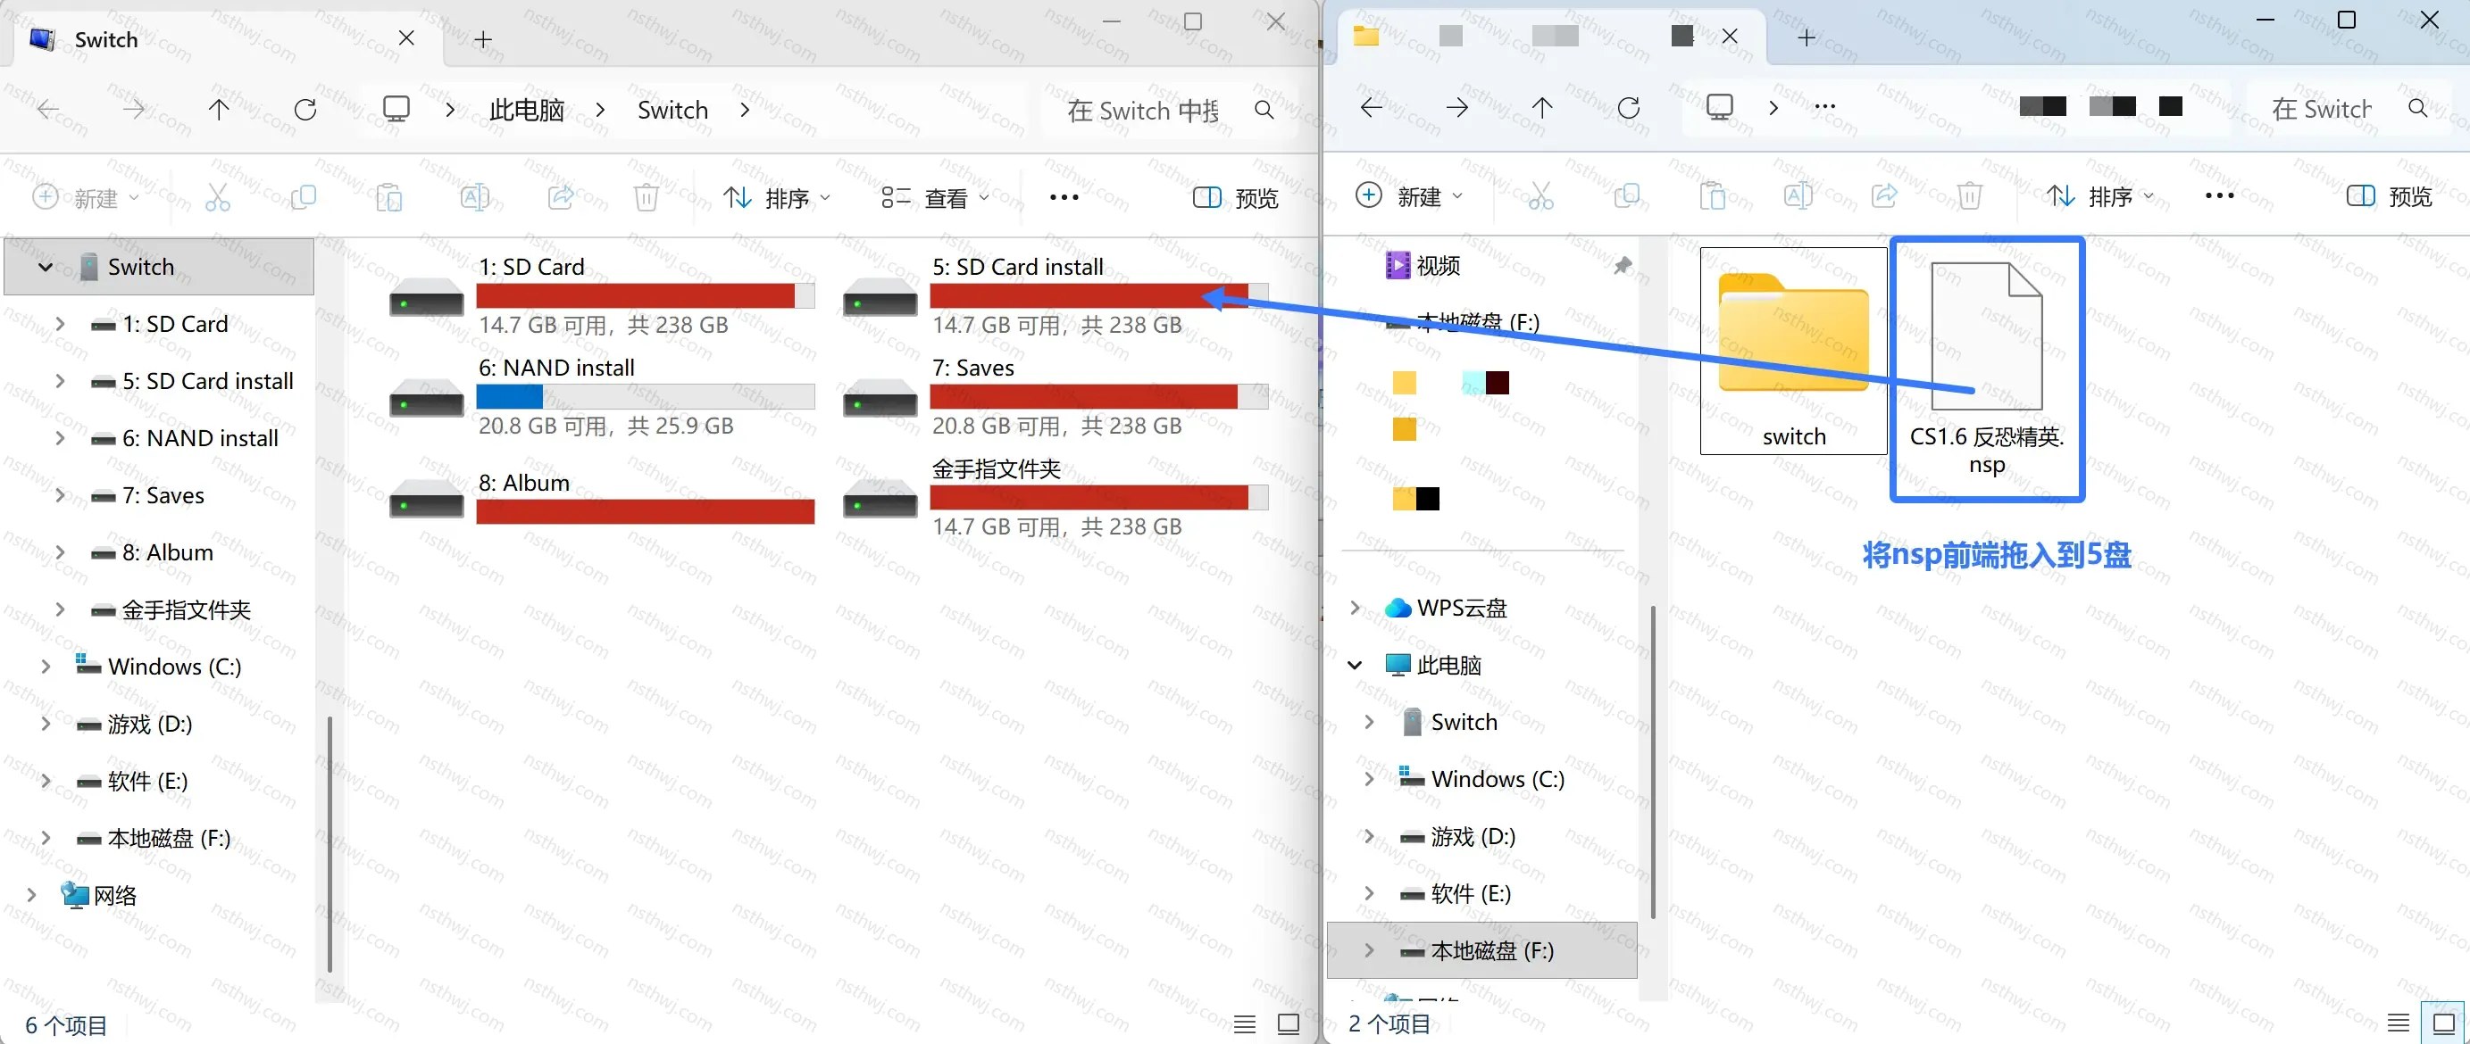Open 新建 dropdown in right window

click(1409, 196)
